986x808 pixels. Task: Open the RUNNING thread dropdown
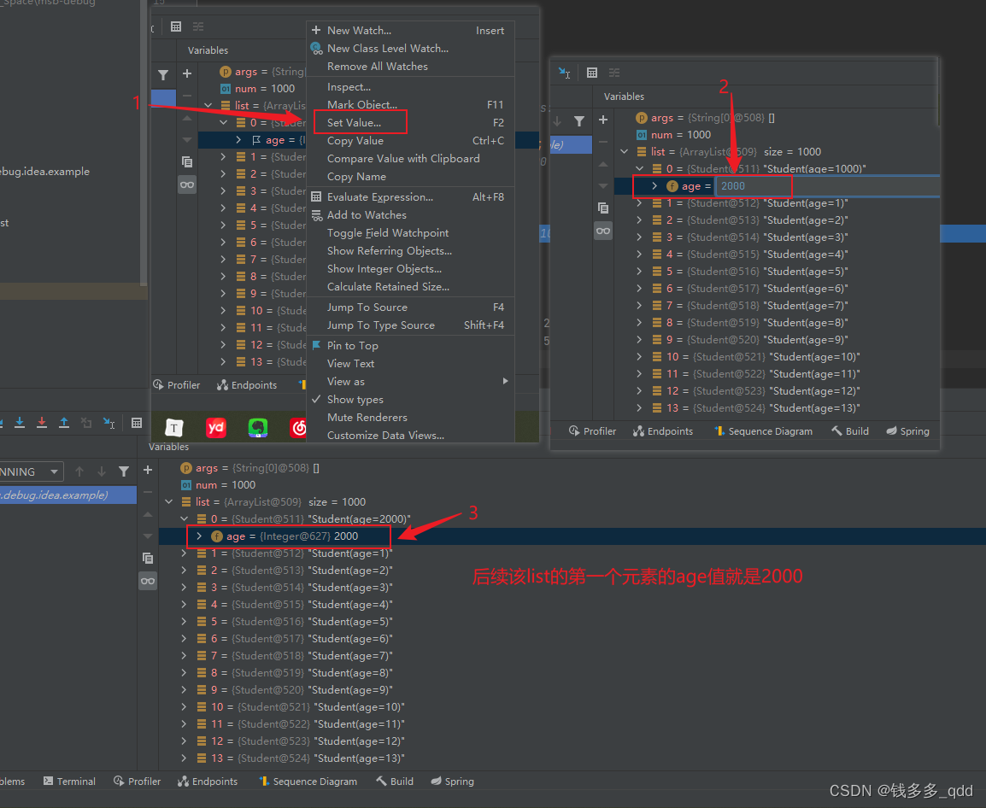tap(32, 471)
